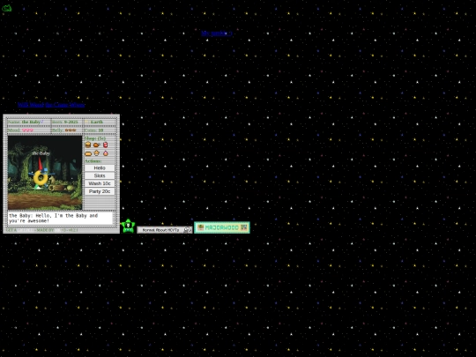Buy the hamburger from the pet shop
This screenshot has width=476, height=357.
tap(88, 145)
